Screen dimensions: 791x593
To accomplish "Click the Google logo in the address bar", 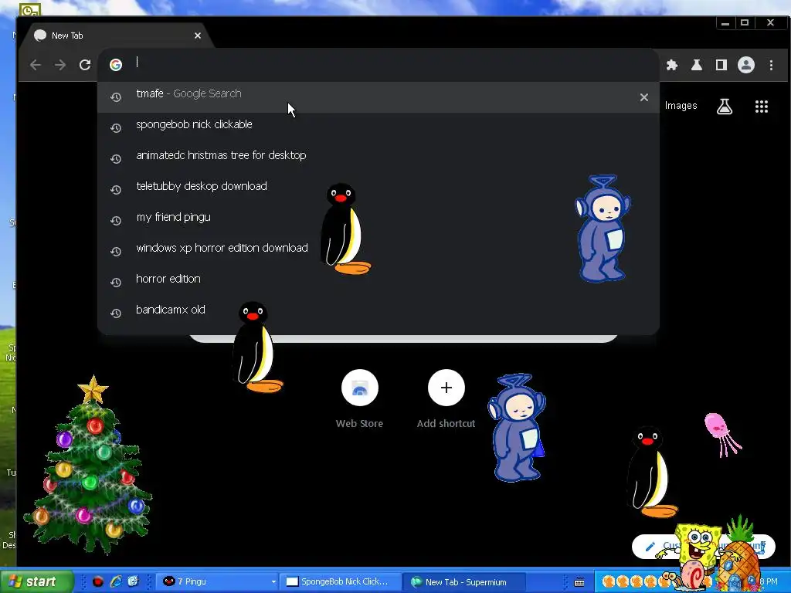I will point(116,65).
